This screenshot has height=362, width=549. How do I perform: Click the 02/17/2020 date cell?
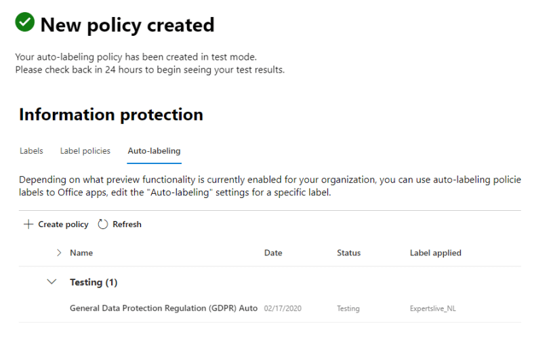pos(283,308)
